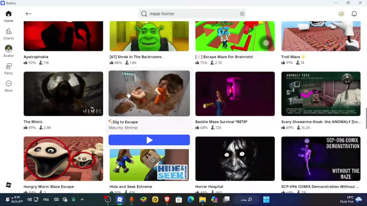Clear the search text with X icon

242,14
